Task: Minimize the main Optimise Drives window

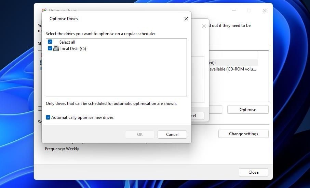Action: pyautogui.click(x=234, y=11)
